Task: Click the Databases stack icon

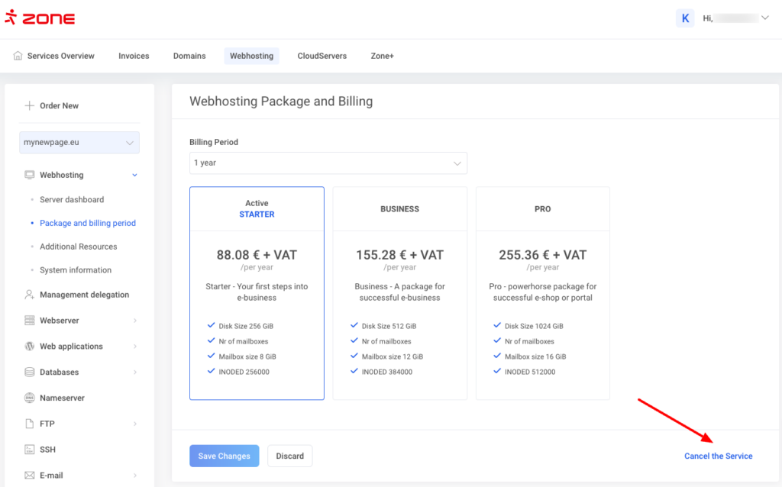Action: tap(30, 373)
